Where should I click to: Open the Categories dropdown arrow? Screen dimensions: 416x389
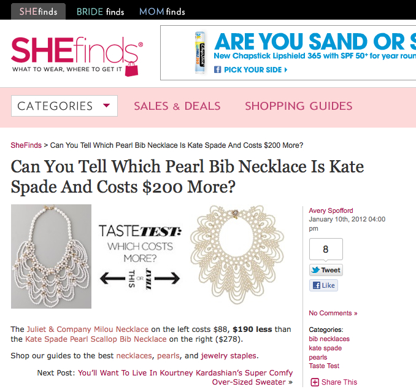pos(106,106)
